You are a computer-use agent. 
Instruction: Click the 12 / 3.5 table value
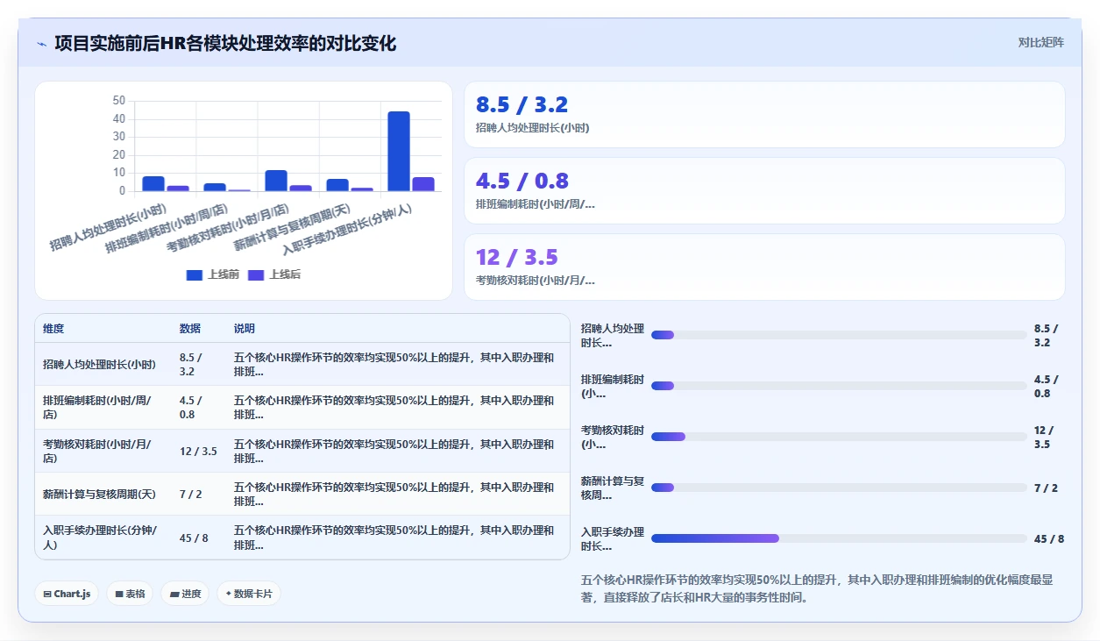[198, 452]
